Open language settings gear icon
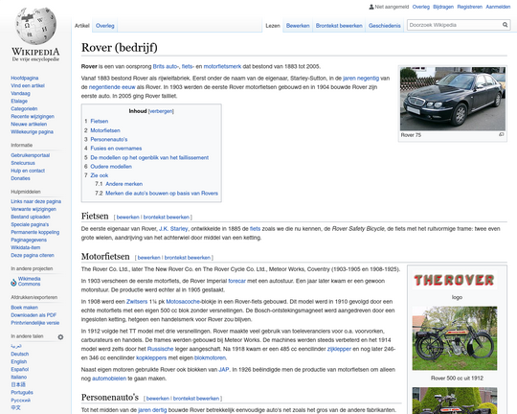 [60, 337]
